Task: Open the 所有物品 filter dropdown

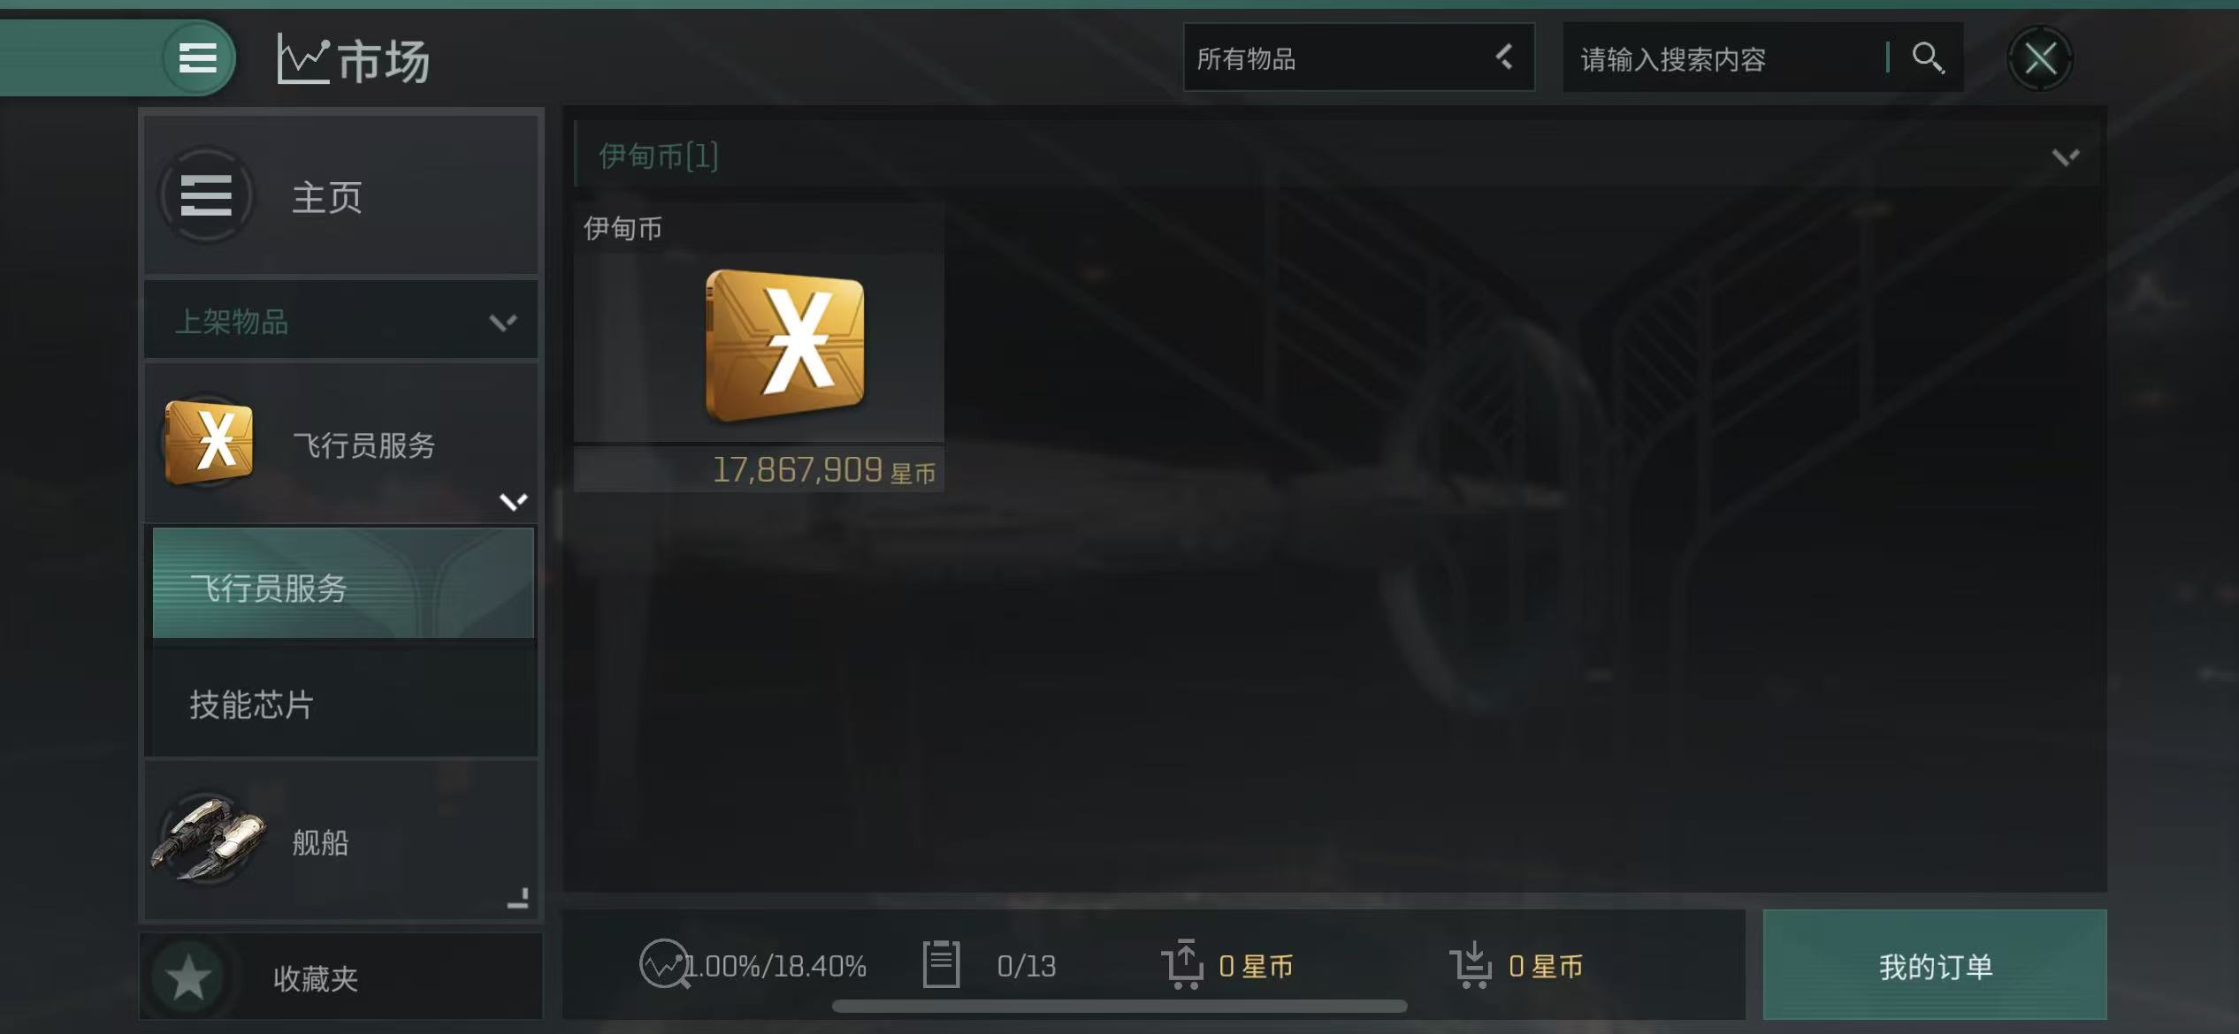Action: click(x=1359, y=58)
